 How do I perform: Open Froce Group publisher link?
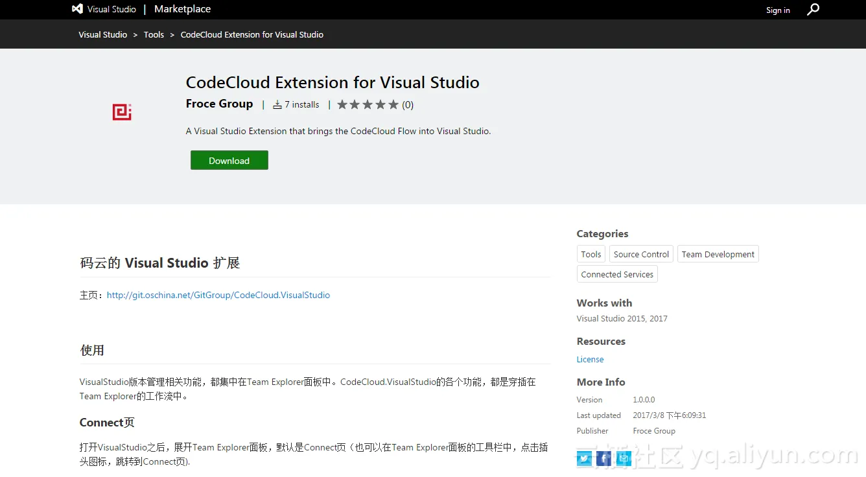point(219,104)
